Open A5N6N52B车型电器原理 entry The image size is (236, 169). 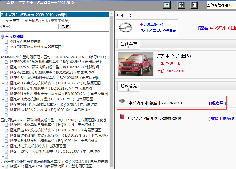point(53,57)
